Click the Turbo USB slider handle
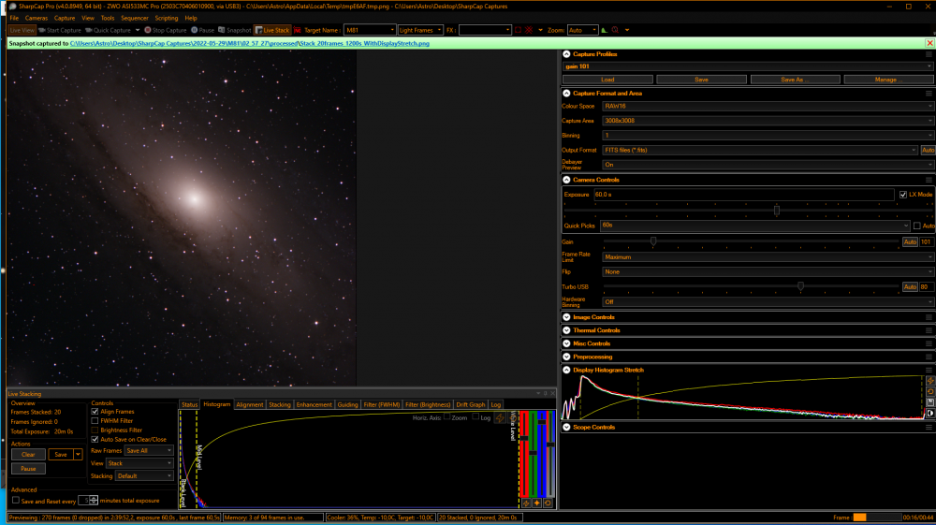The height and width of the screenshot is (525, 936). click(800, 287)
